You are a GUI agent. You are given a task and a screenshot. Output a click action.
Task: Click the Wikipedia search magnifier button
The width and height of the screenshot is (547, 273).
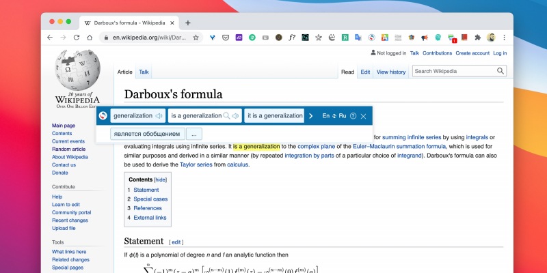(501, 71)
